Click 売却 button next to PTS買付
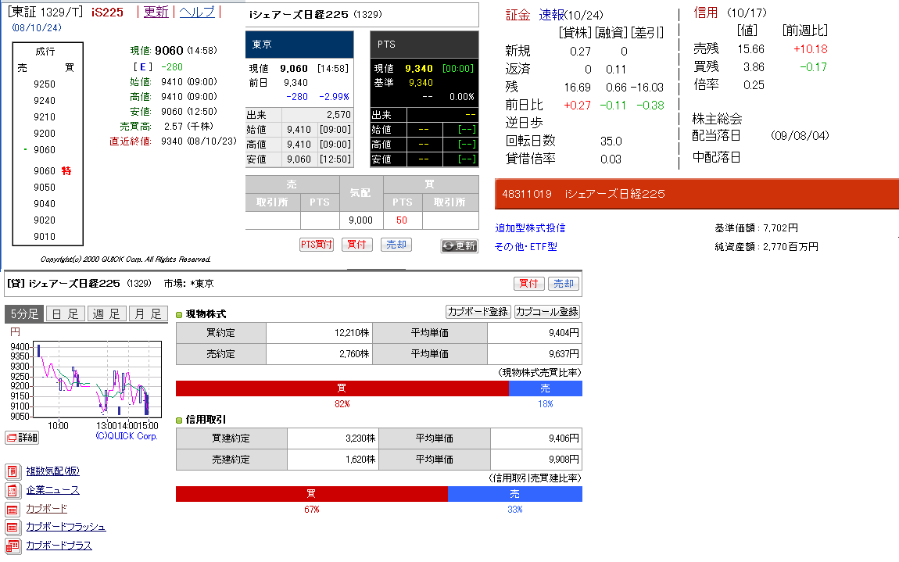Image resolution: width=899 pixels, height=562 pixels. point(396,245)
